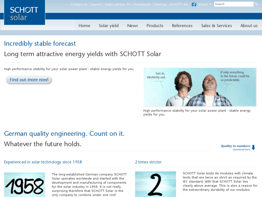Click the two men banner image

pos(200,87)
